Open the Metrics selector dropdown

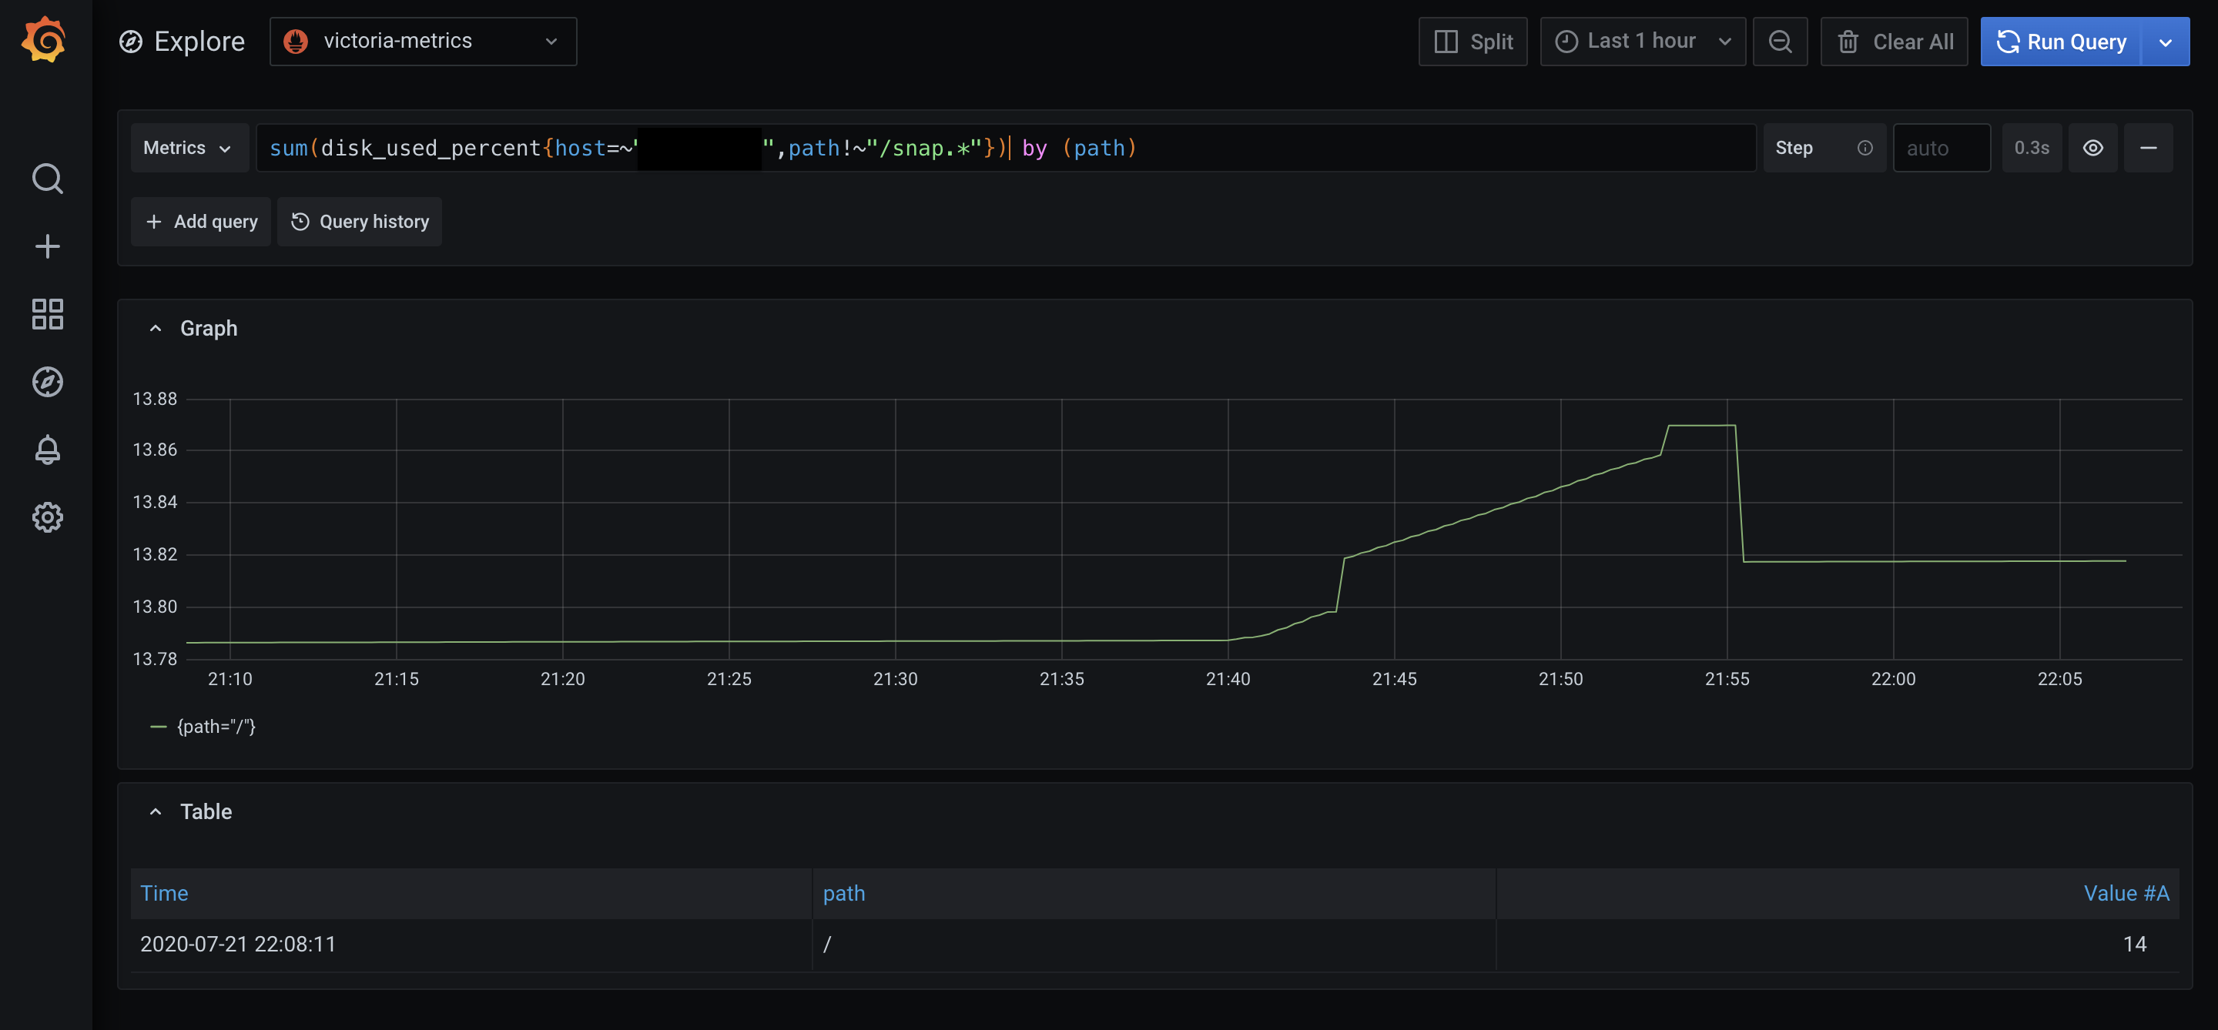pyautogui.click(x=189, y=148)
